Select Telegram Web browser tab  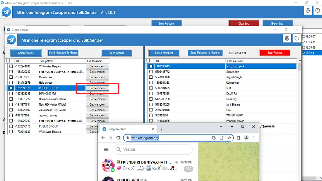pos(128,129)
